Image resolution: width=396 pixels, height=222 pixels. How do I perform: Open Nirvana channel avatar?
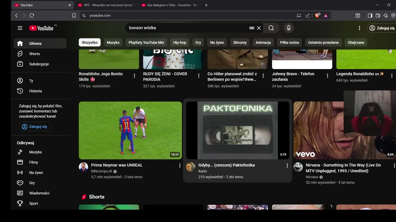(x=298, y=167)
